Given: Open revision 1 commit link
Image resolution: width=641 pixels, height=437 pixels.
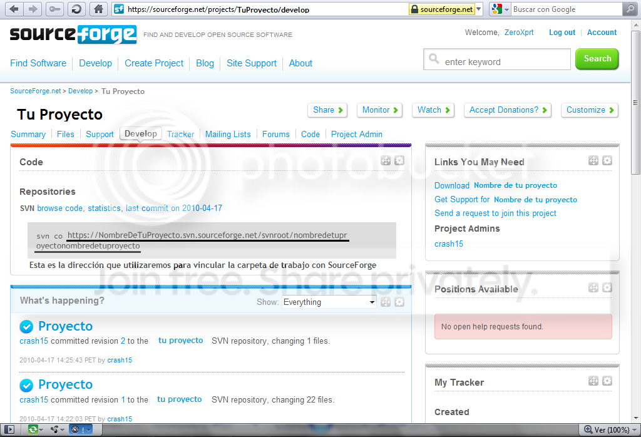Looking at the screenshot, I should [123, 400].
